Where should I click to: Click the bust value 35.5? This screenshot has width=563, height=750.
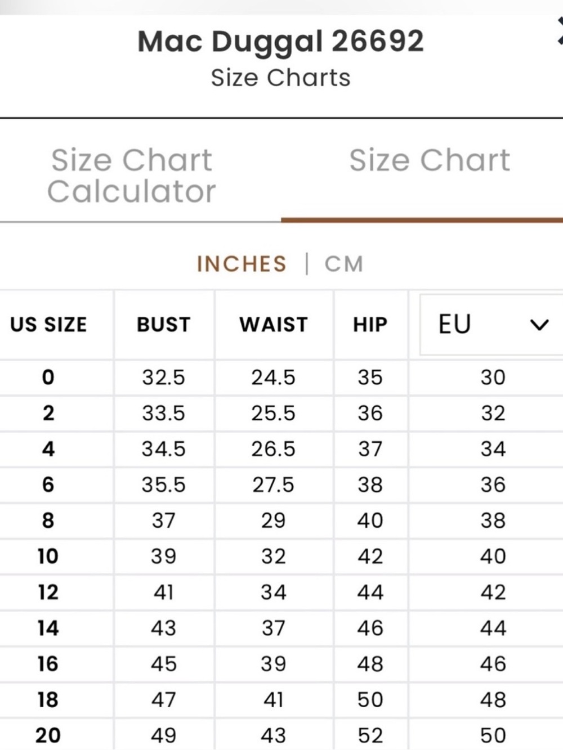(163, 485)
